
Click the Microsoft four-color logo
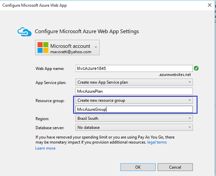click(x=43, y=48)
